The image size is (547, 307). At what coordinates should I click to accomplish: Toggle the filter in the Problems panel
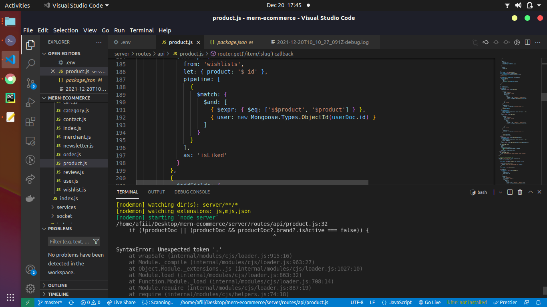point(96,241)
